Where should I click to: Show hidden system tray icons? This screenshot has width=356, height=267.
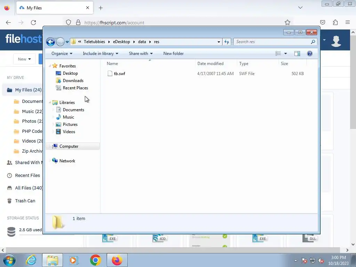point(296,260)
